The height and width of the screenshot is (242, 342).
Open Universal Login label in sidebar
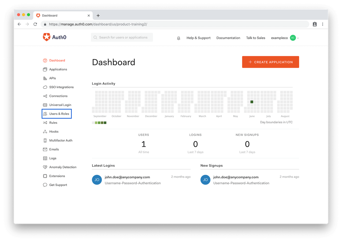[x=60, y=105]
